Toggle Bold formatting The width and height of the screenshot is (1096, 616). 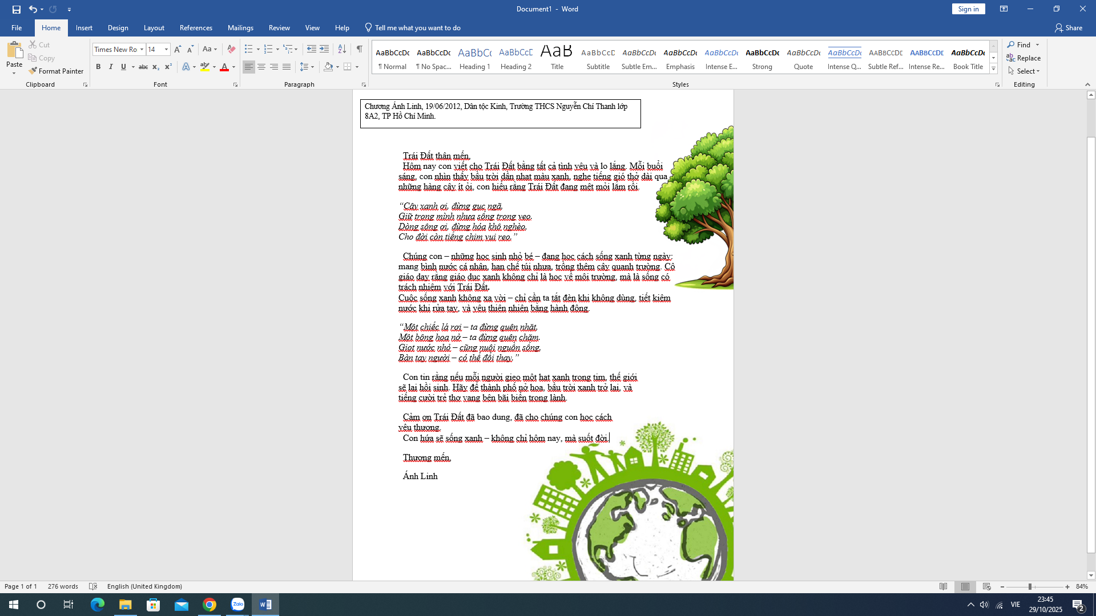point(98,67)
